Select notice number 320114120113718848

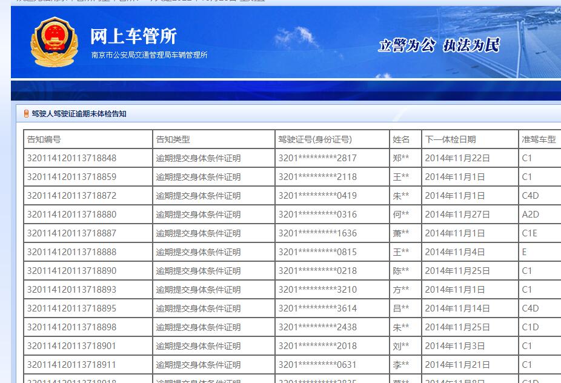pyautogui.click(x=71, y=158)
